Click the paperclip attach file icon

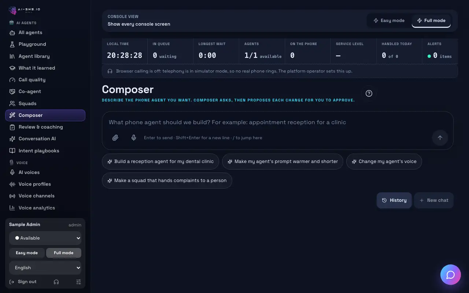(115, 138)
